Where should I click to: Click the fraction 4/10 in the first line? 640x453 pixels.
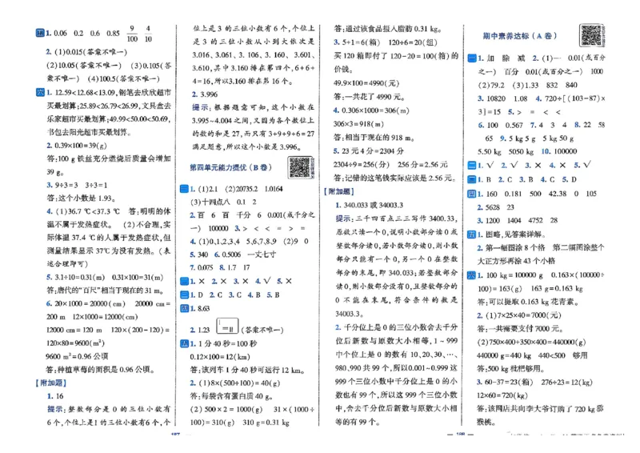[148, 34]
